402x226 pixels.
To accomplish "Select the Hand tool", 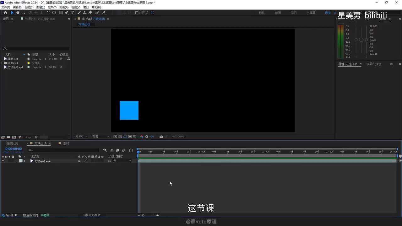I will point(18,13).
